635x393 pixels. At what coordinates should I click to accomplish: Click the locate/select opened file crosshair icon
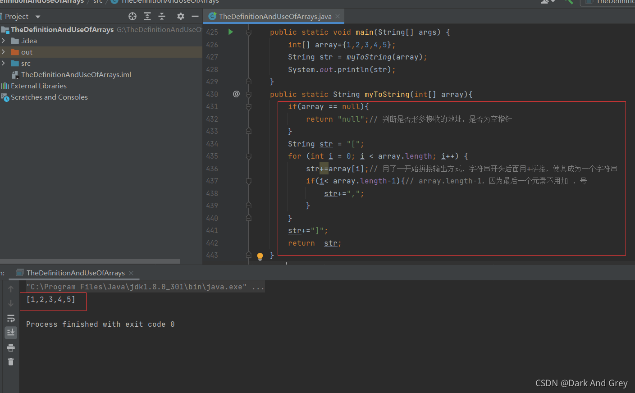(x=132, y=16)
